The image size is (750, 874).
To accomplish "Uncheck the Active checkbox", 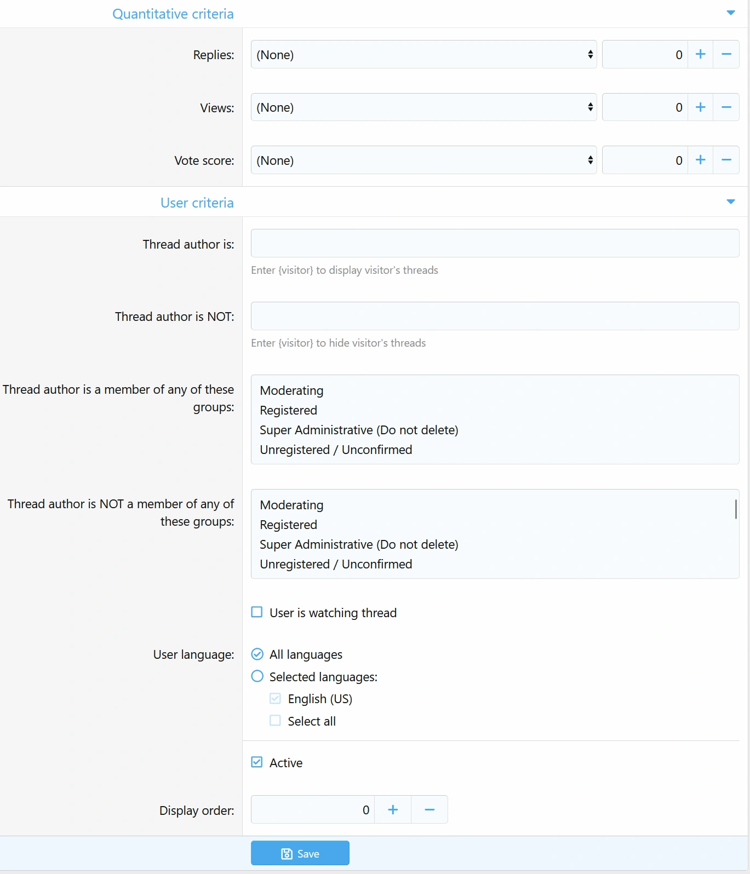I will 257,762.
